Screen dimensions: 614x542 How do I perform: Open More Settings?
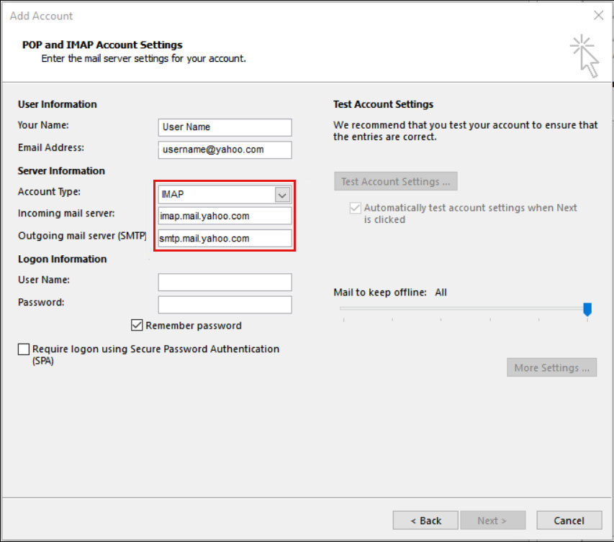(551, 367)
